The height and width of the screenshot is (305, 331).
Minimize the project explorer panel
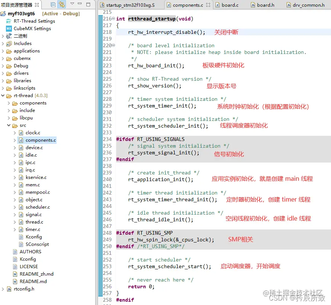pos(80,4)
